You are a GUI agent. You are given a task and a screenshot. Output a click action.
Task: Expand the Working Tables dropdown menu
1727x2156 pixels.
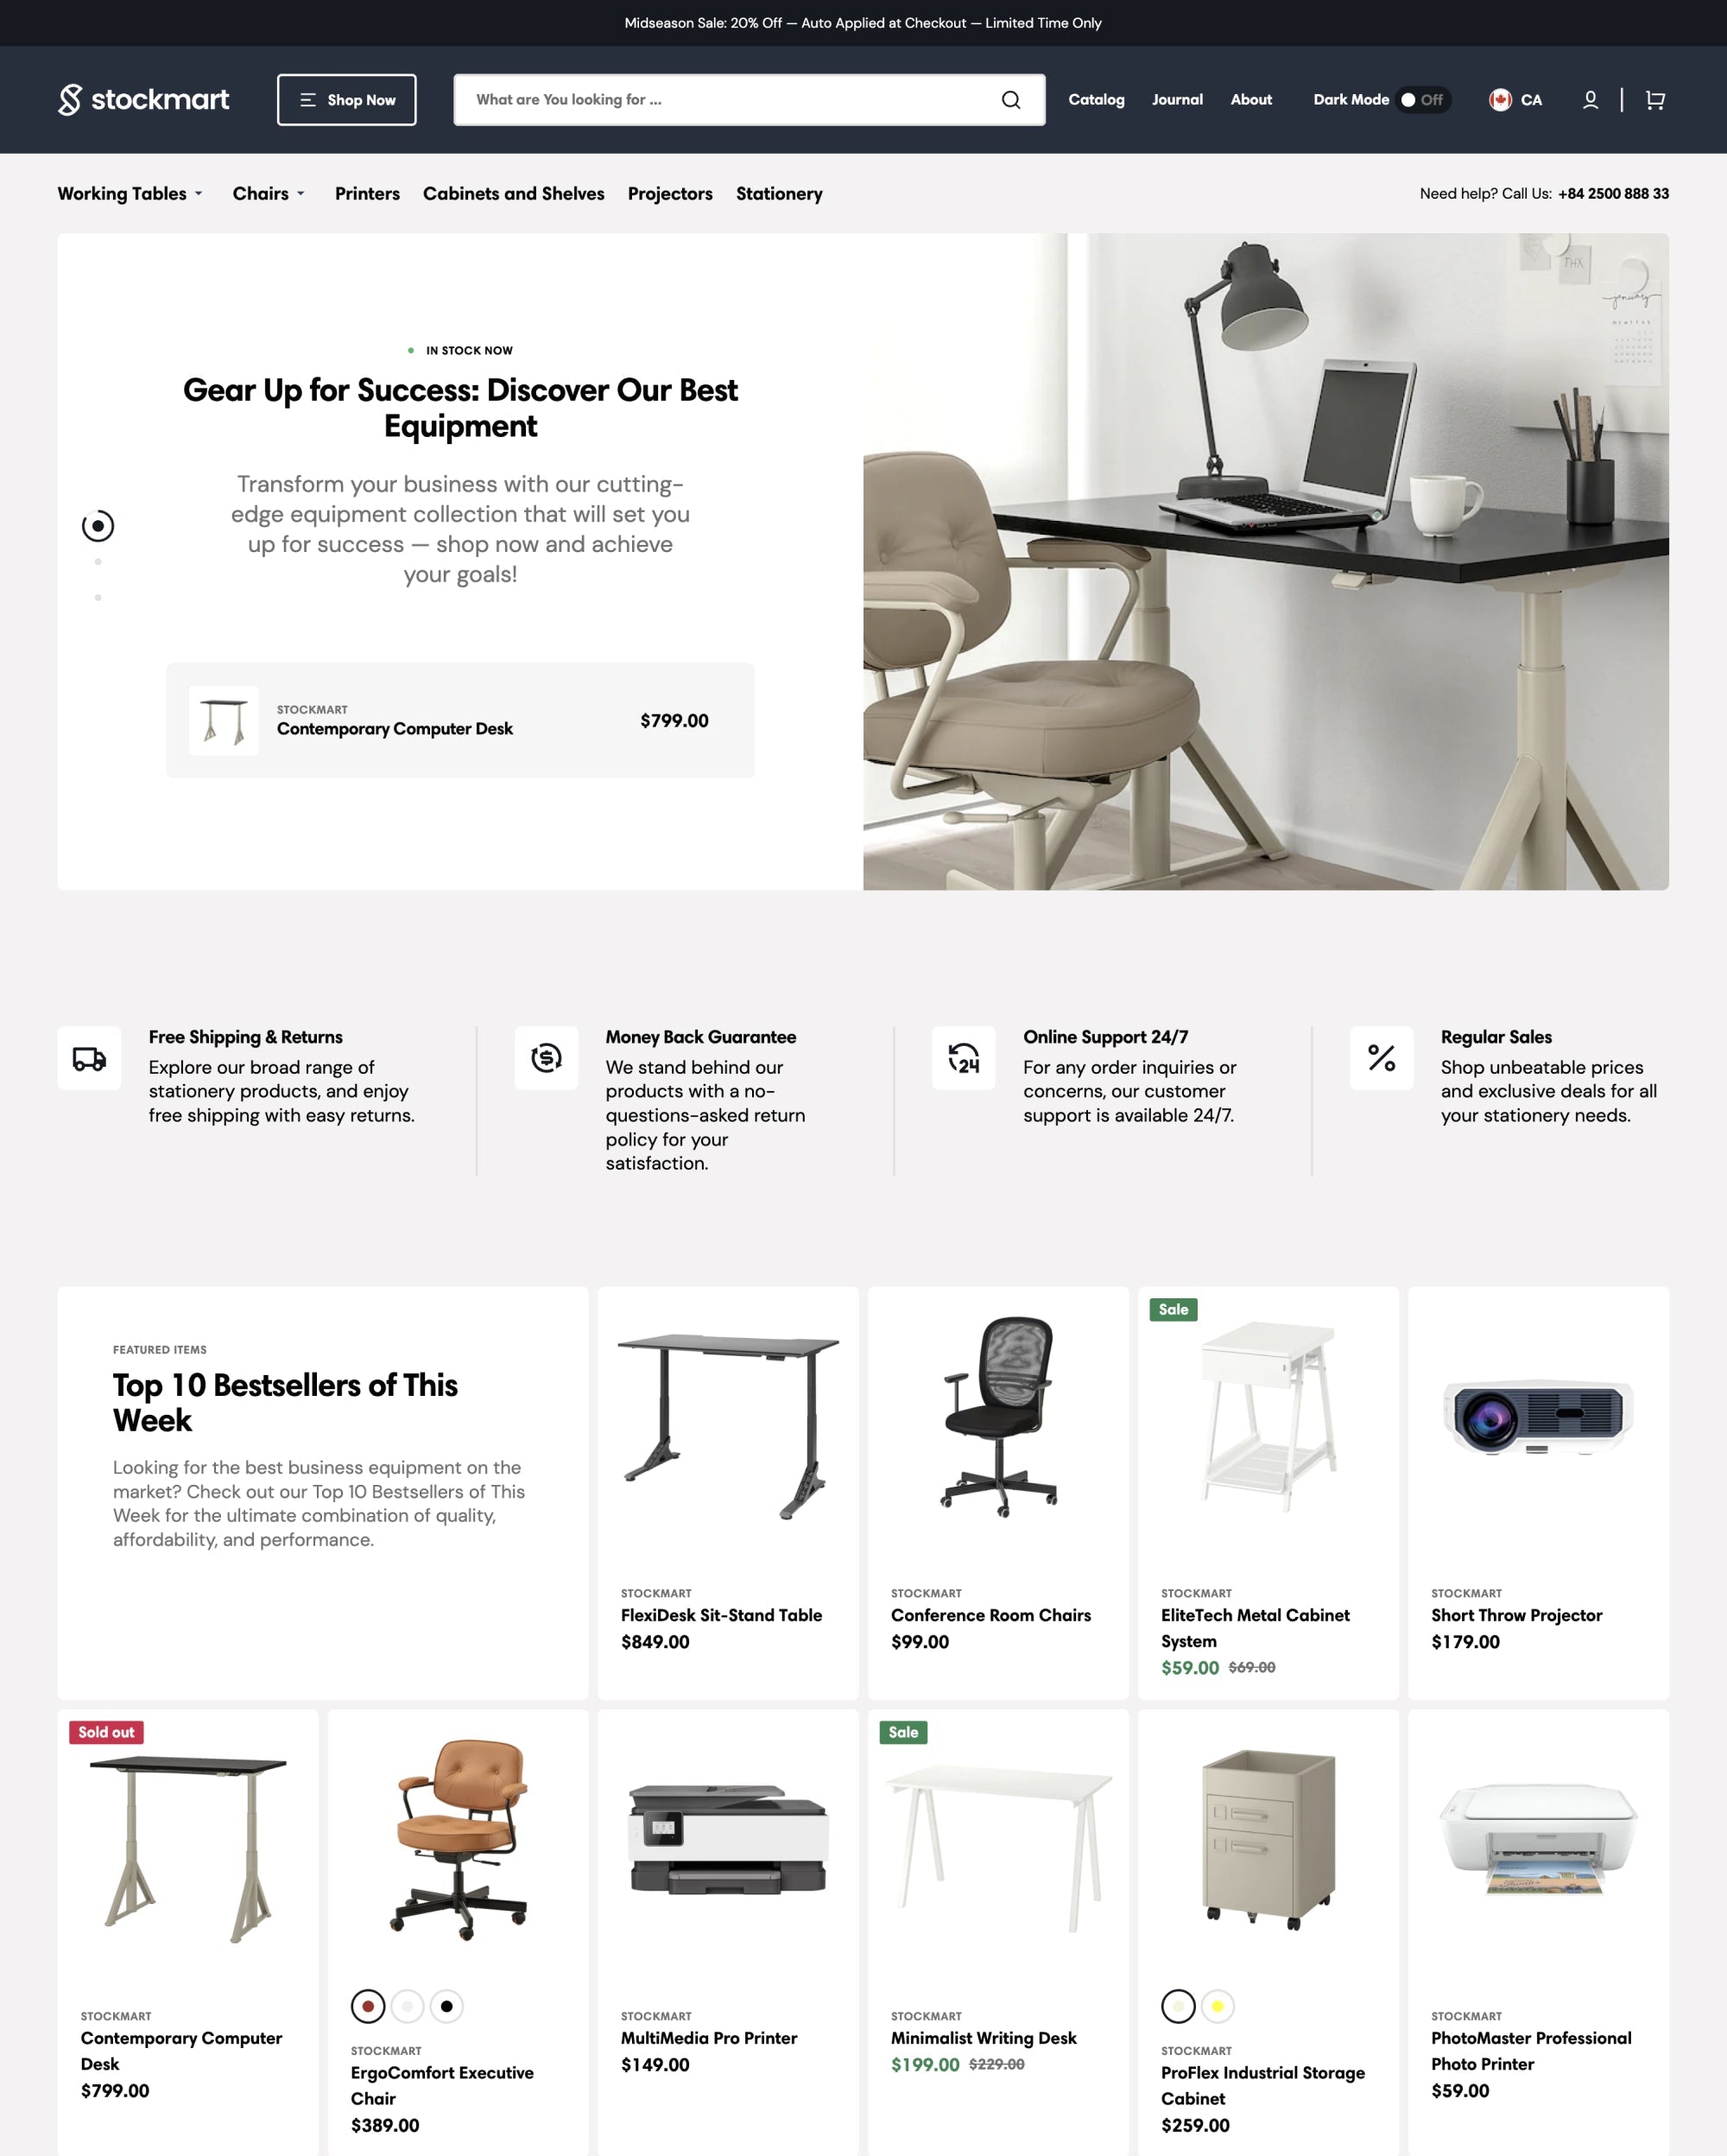click(134, 192)
